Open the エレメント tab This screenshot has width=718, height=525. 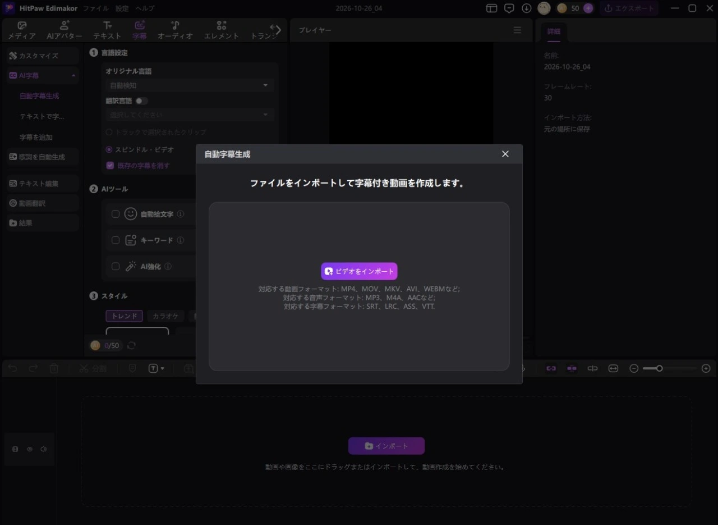[x=222, y=30]
